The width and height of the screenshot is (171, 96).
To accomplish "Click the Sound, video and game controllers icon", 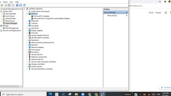I will click(x=30, y=62).
